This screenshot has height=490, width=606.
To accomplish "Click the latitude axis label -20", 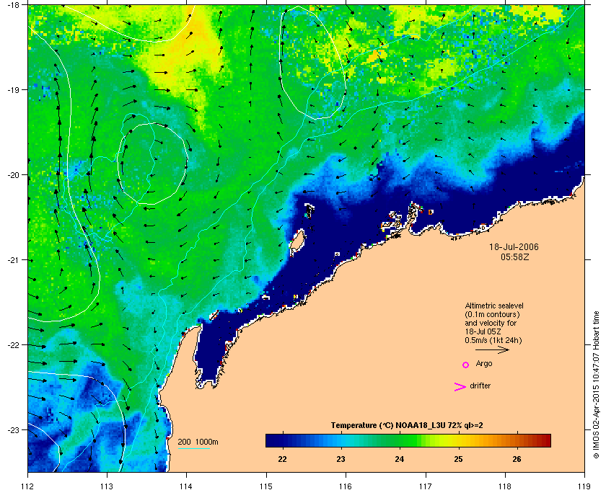I will [x=14, y=175].
